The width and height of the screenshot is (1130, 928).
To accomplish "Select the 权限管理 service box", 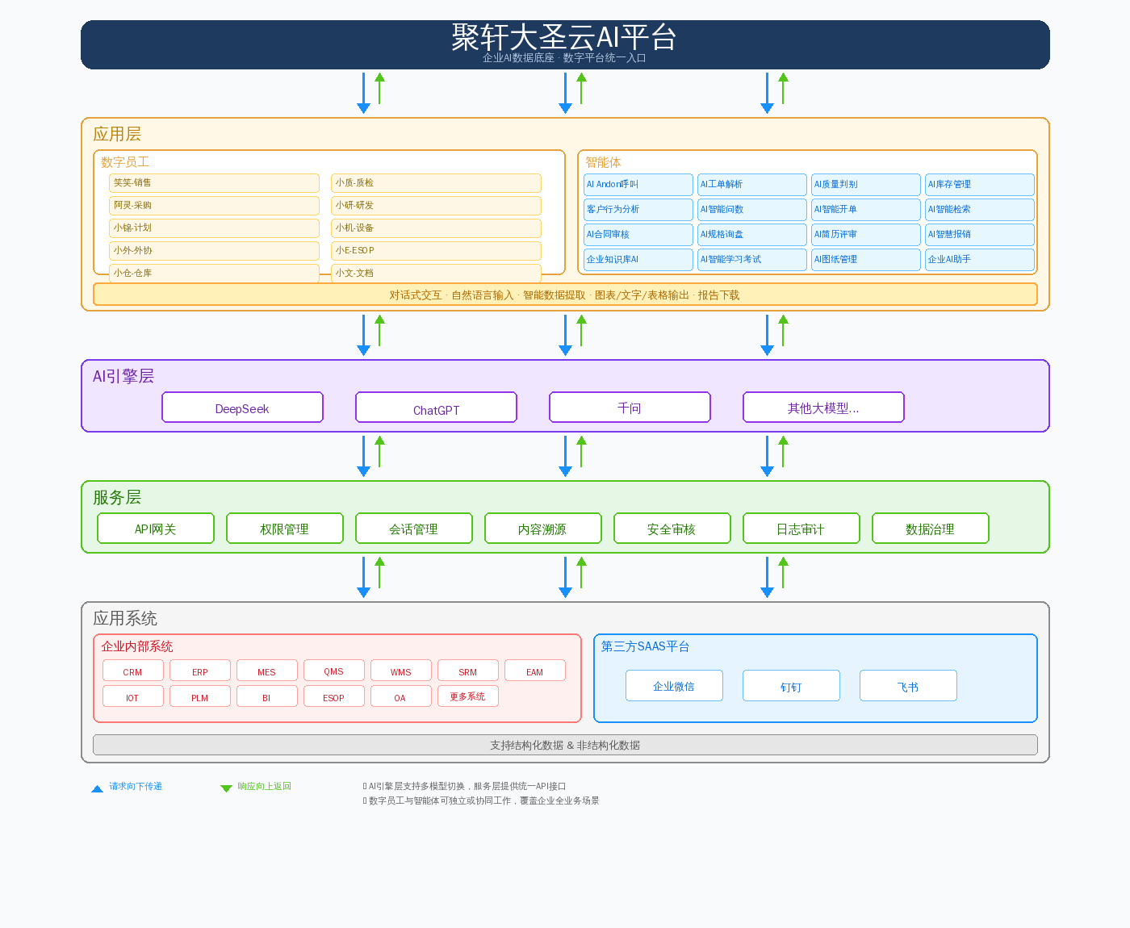I will click(285, 529).
